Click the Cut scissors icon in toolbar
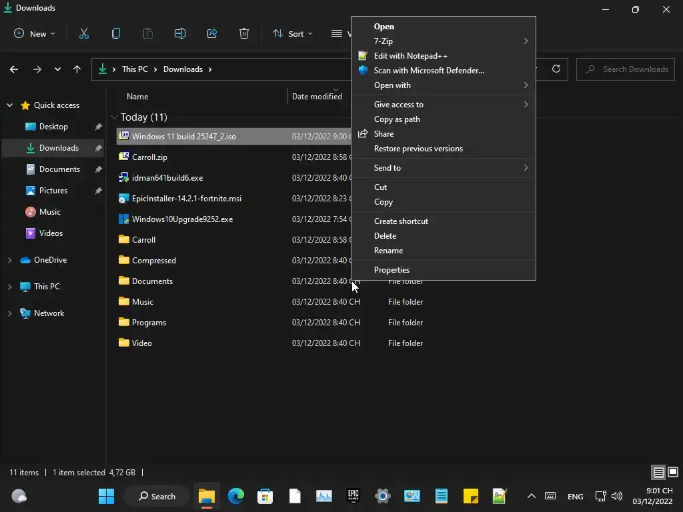Image resolution: width=683 pixels, height=512 pixels. click(84, 33)
